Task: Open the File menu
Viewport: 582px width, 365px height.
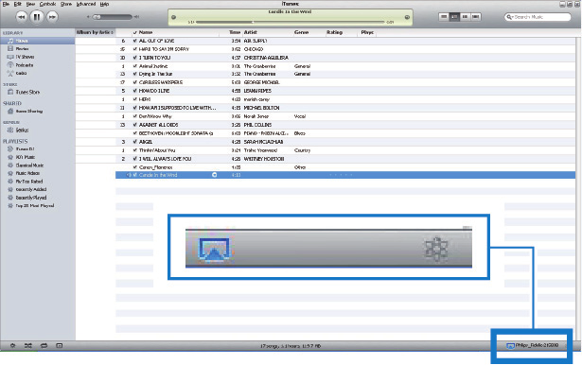Action: click(6, 4)
